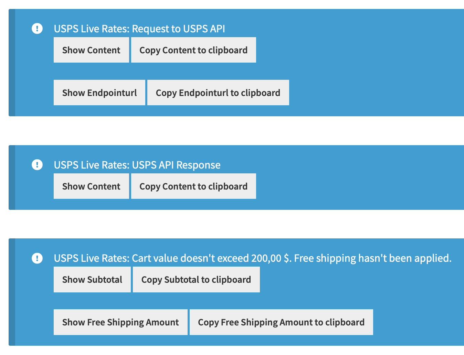This screenshot has height=355, width=464.
Task: Copy the USPS API Response content to clipboard
Action: [x=193, y=186]
